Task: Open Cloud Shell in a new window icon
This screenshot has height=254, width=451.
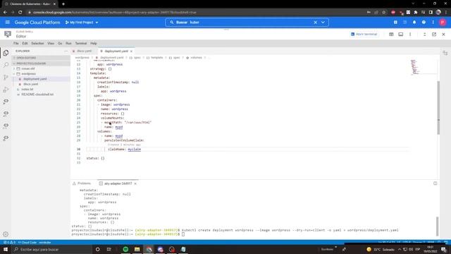Action: (434, 35)
